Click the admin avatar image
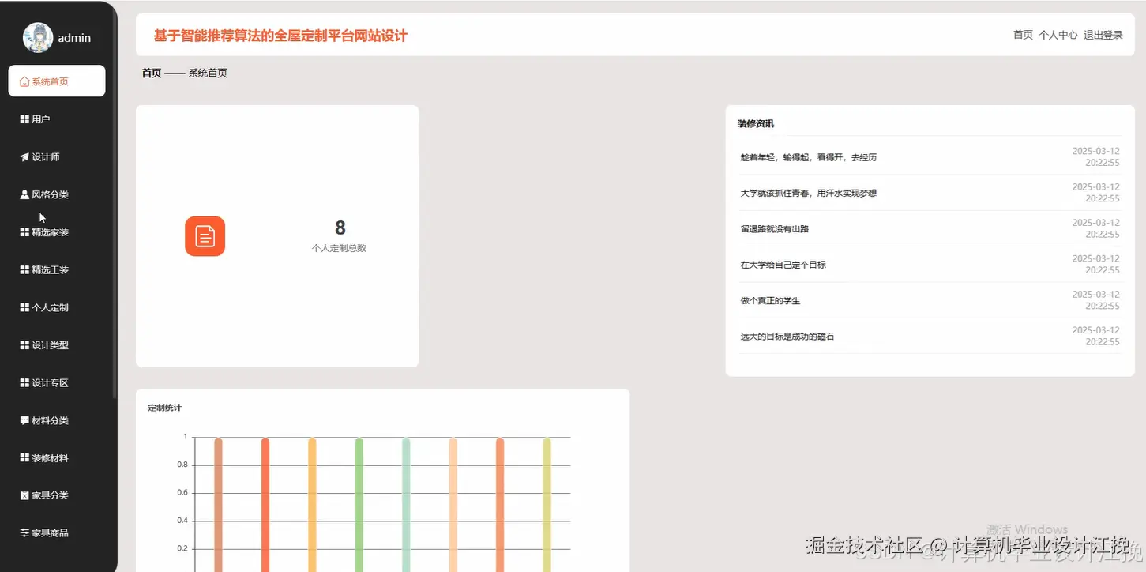The height and width of the screenshot is (572, 1146). tap(37, 37)
